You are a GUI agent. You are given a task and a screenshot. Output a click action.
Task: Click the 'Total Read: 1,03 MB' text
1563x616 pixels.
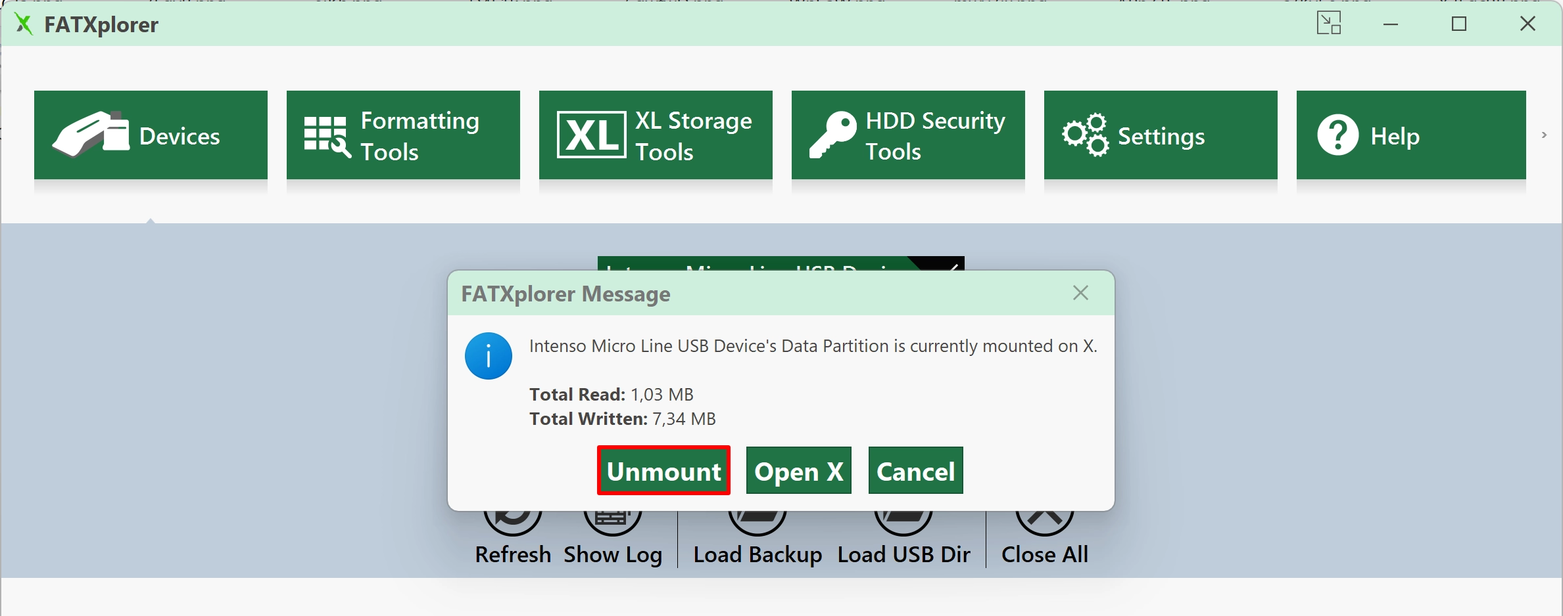[612, 395]
